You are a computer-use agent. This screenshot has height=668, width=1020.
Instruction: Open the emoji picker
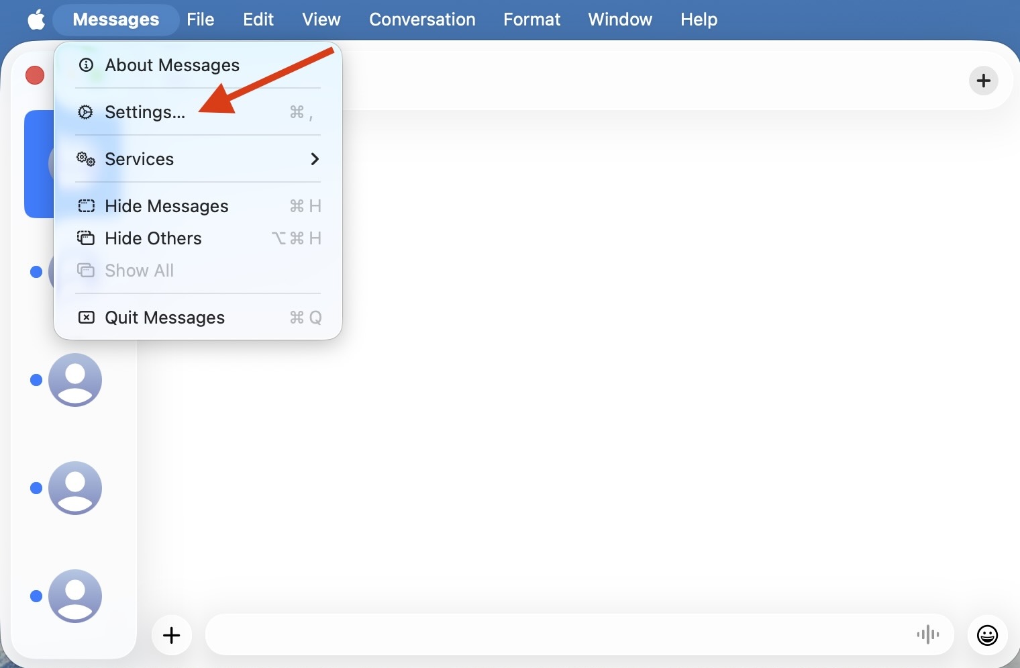coord(988,635)
